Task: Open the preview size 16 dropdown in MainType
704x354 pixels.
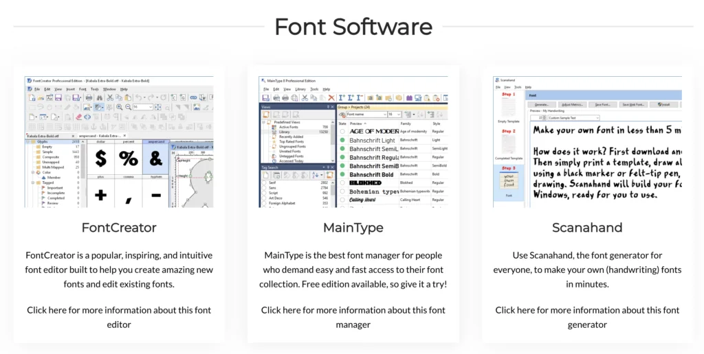Action: pyautogui.click(x=394, y=115)
